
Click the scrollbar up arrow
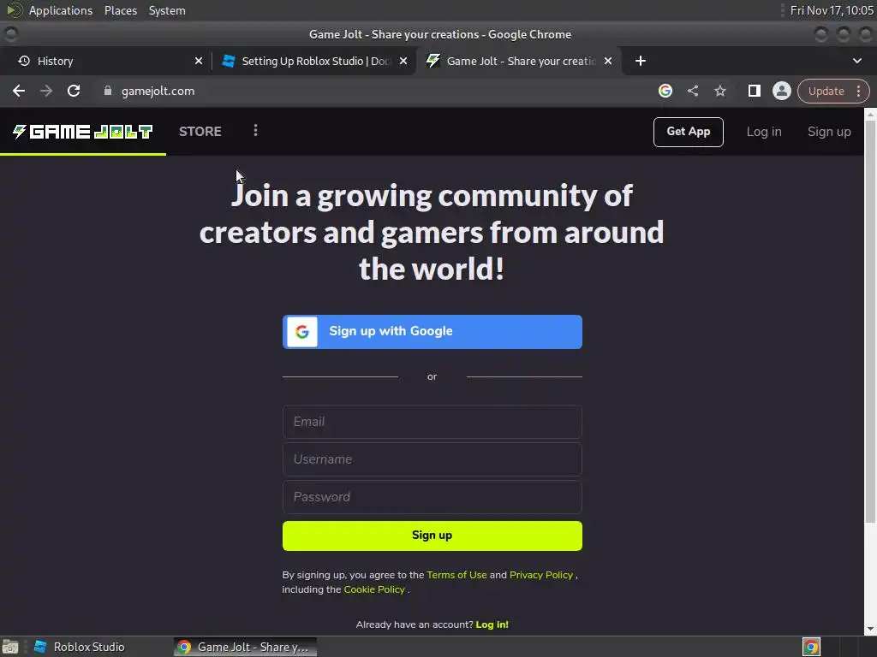[x=870, y=114]
